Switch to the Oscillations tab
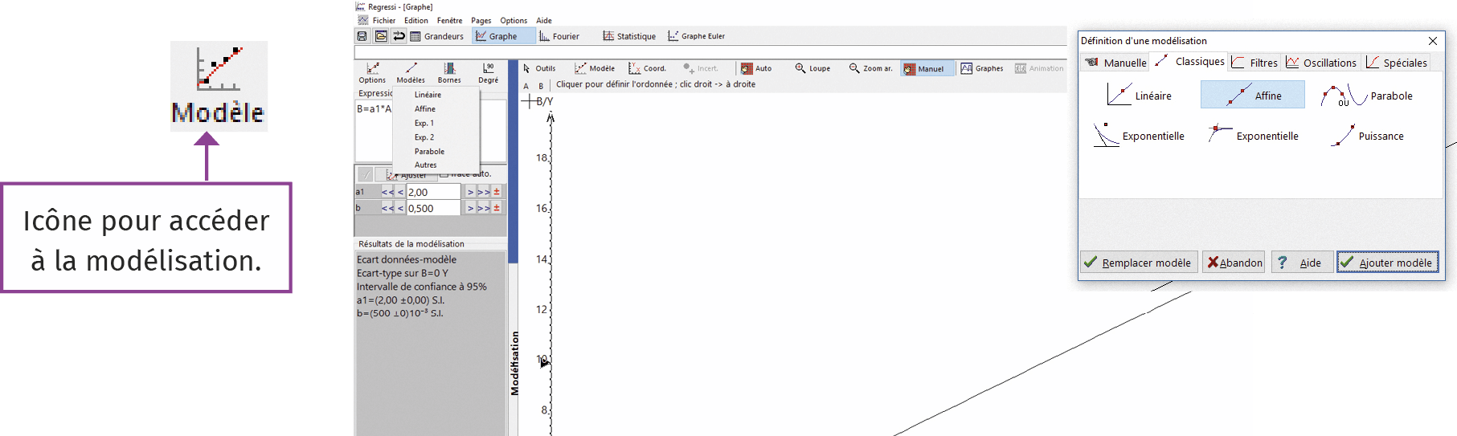This screenshot has width=1457, height=436. click(x=1321, y=63)
